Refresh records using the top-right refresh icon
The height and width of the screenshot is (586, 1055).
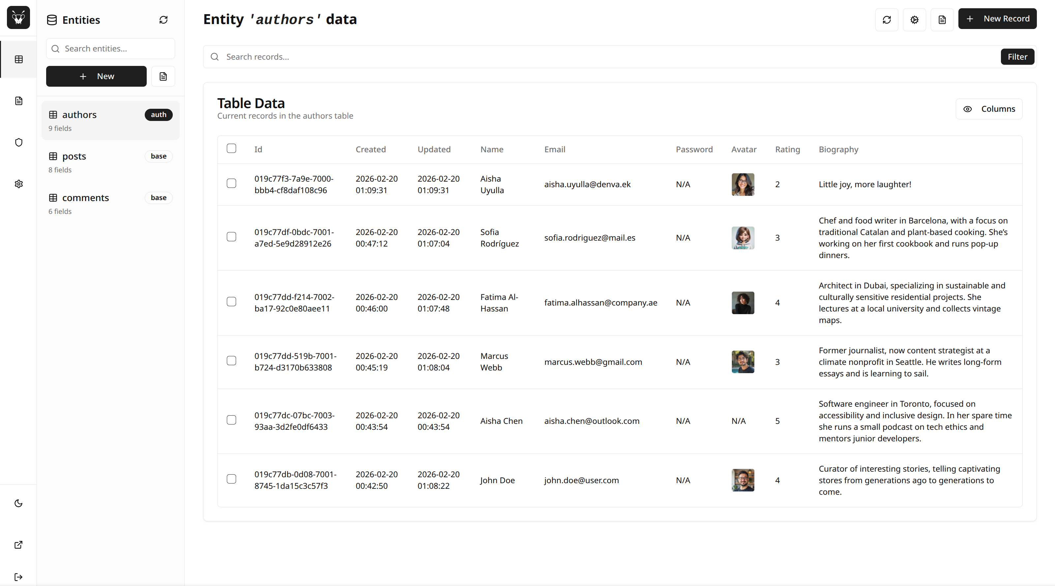click(x=887, y=19)
